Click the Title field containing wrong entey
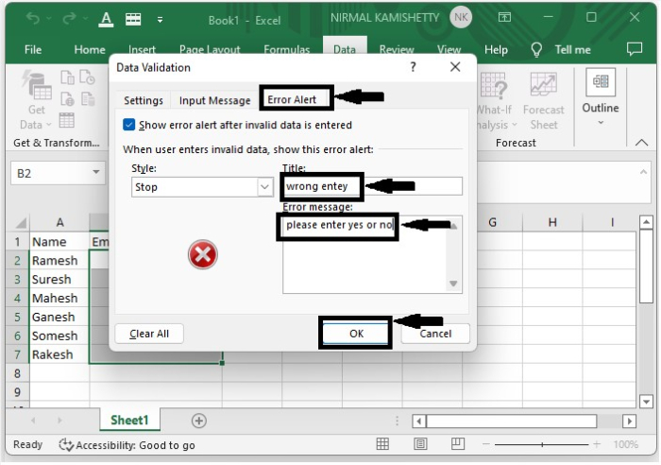661x465 pixels. coord(373,186)
